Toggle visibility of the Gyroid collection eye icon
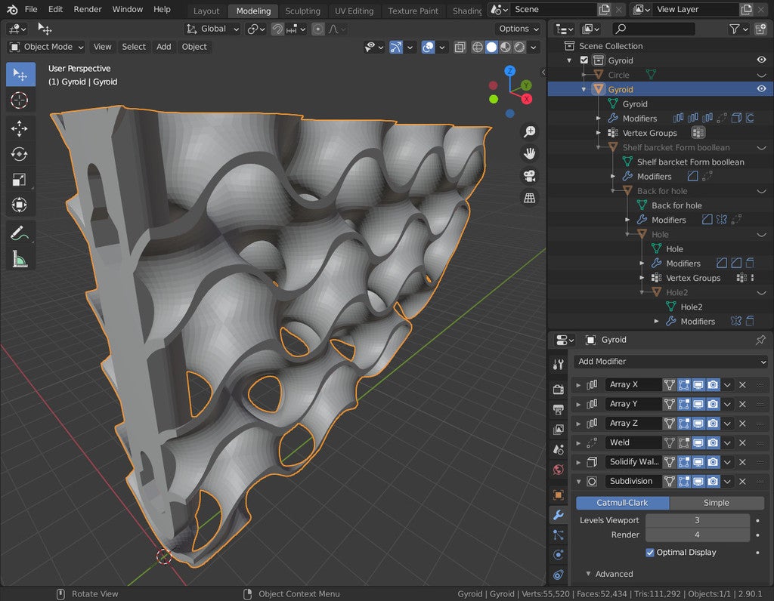 coord(763,60)
